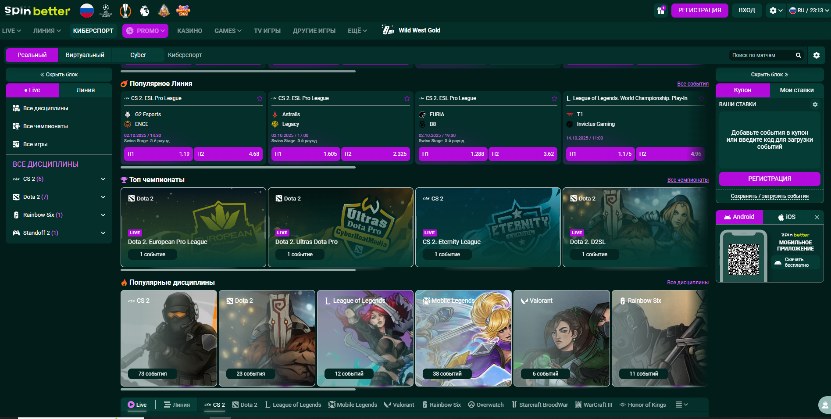Click the ВХОД login button
The height and width of the screenshot is (419, 831).
[746, 10]
